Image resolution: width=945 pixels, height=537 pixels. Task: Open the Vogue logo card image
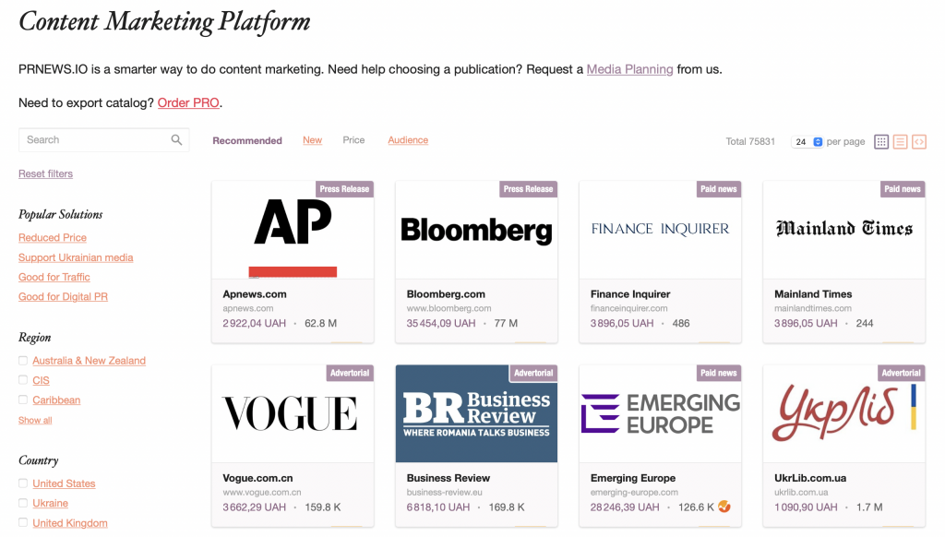point(293,413)
